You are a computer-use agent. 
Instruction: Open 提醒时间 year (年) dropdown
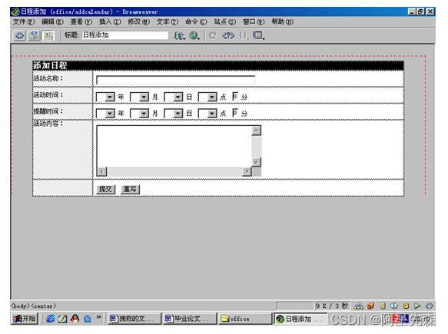click(105, 114)
